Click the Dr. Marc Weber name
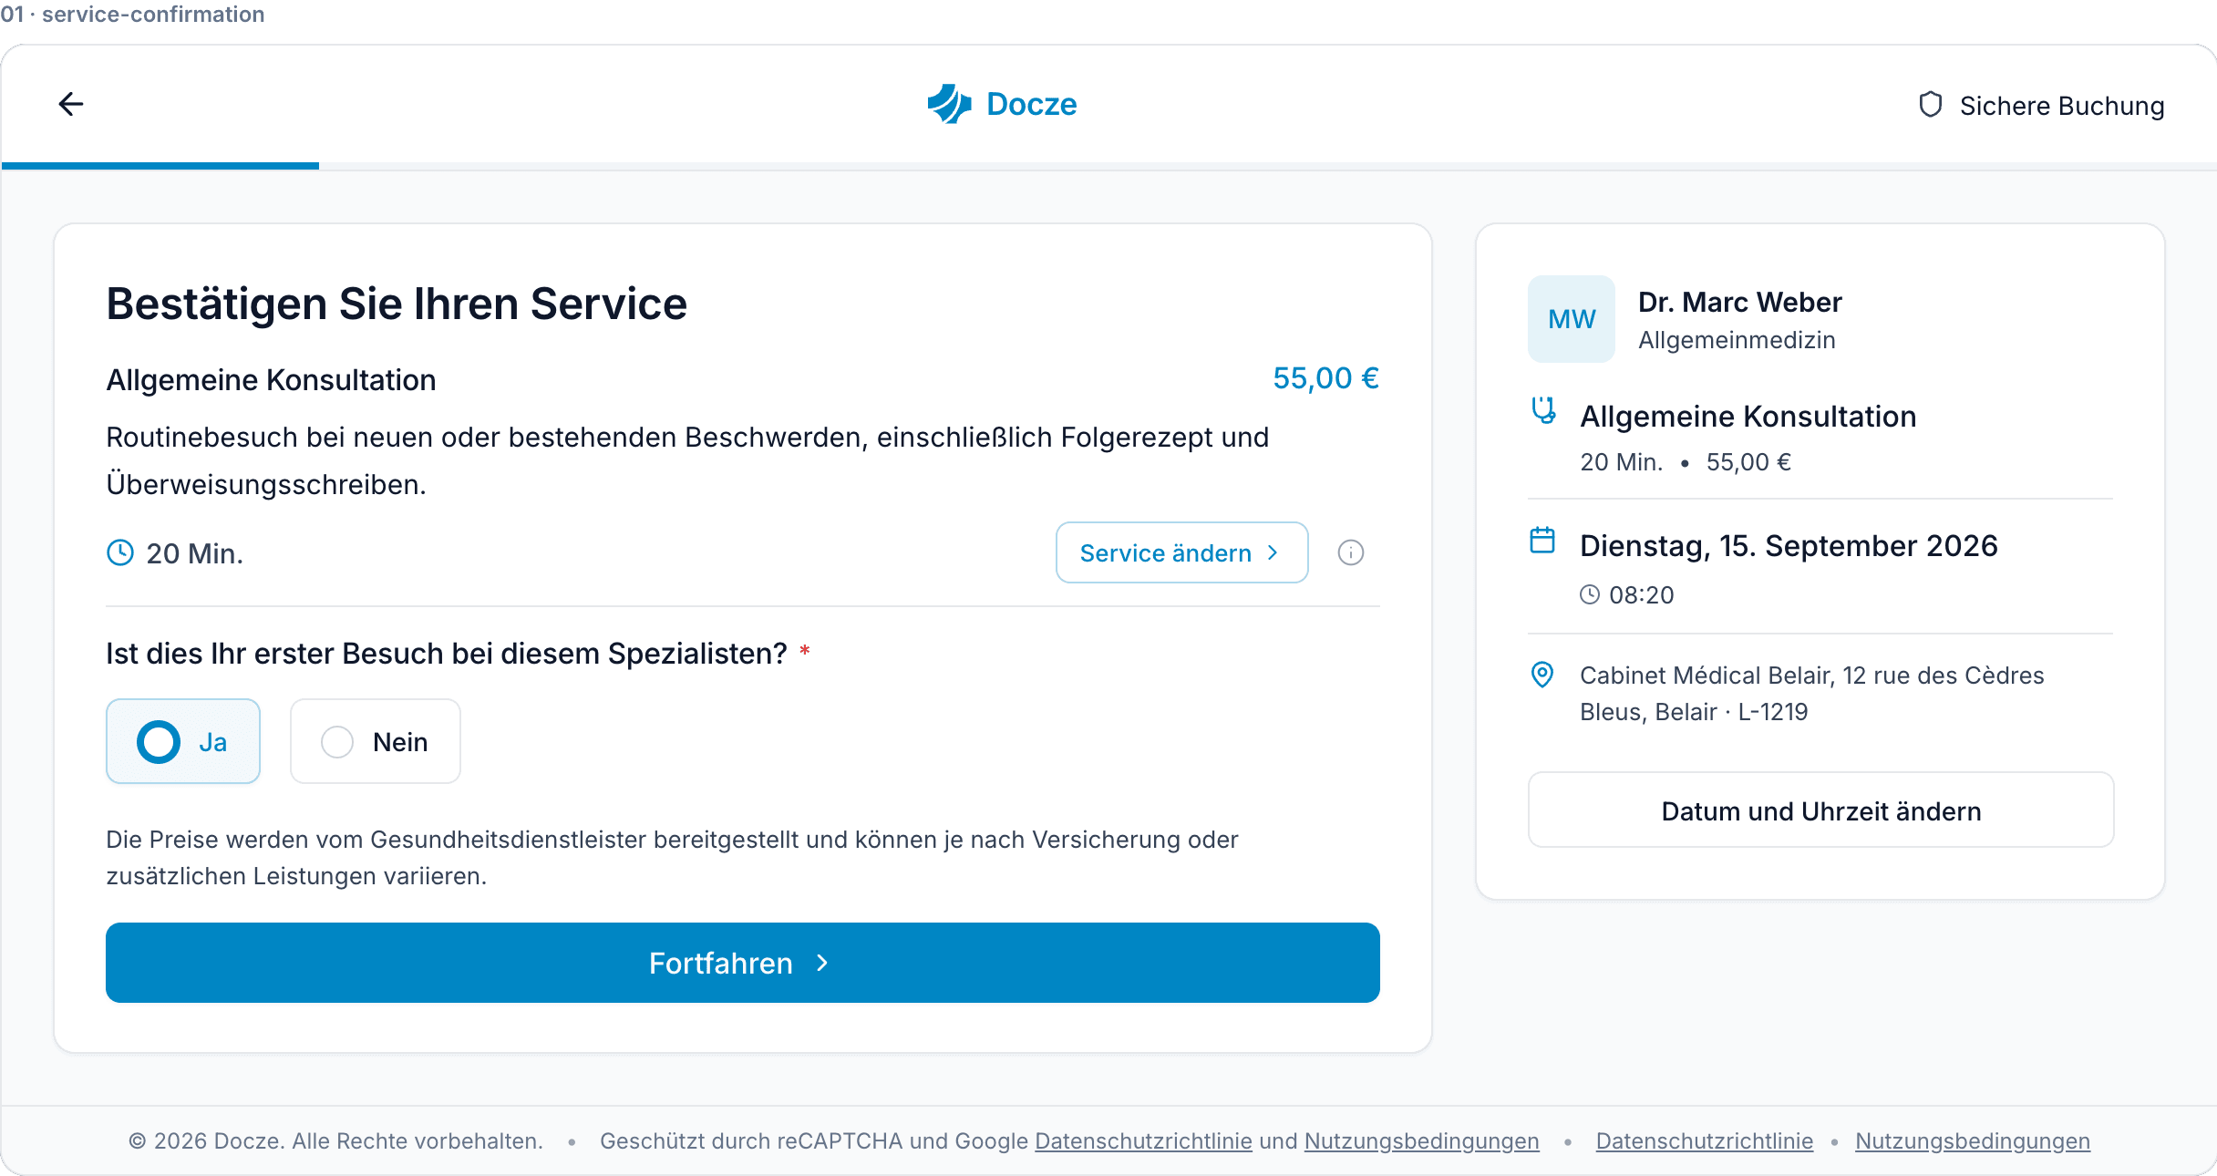The image size is (2217, 1176). click(1739, 302)
